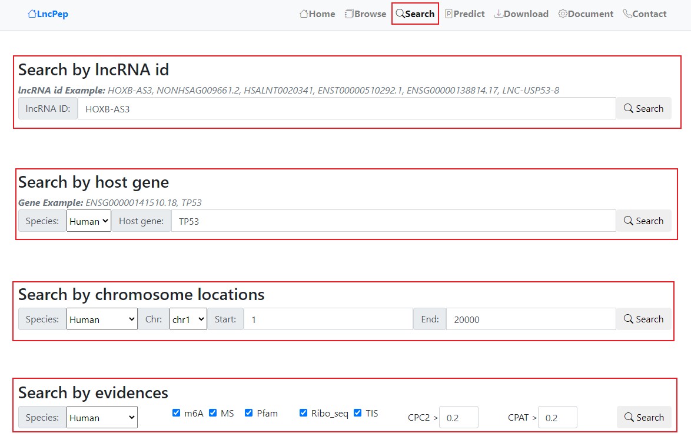Toggle the Pfam checkbox
Screen dimensions: 691x443
[248, 413]
